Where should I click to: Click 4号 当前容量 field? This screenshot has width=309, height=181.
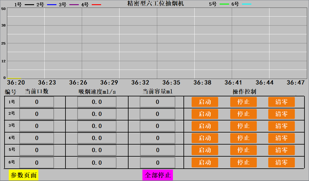click(x=158, y=138)
